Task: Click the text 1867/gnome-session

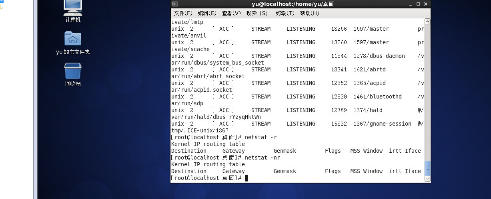Action: [x=383, y=124]
